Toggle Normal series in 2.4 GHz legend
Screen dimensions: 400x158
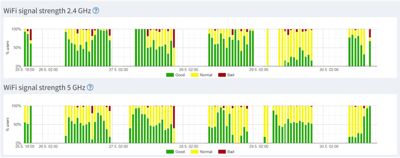[202, 75]
